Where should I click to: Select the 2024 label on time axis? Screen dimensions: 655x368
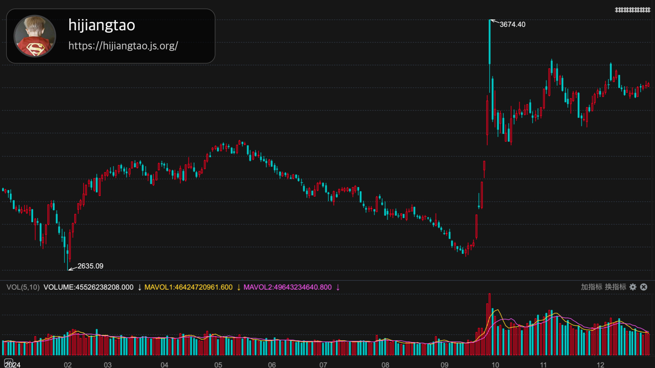(13, 365)
